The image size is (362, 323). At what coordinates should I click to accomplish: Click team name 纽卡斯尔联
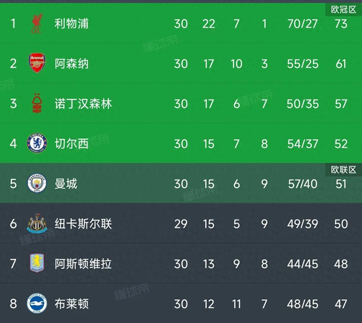point(83,224)
